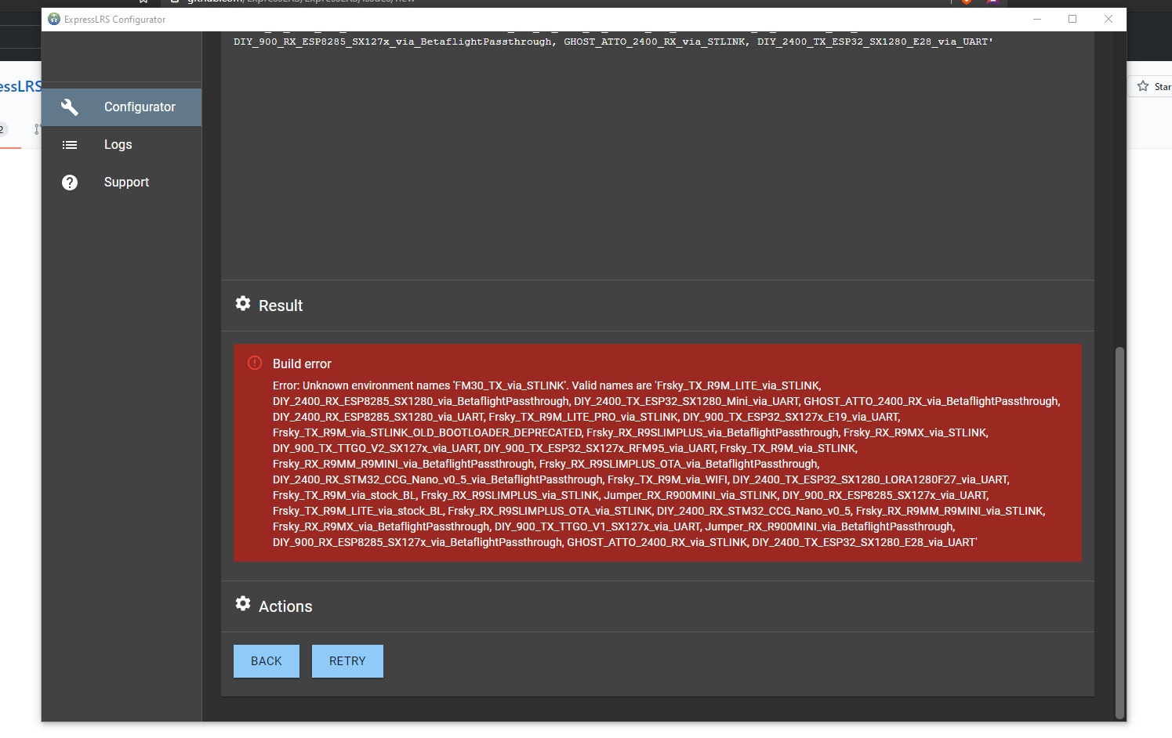
Task: Click the exclamation icon in Build error banner
Action: pos(254,363)
